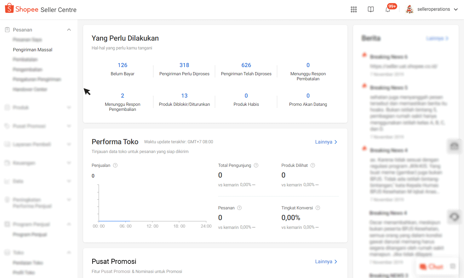Click the selleroperations profile avatar
The width and height of the screenshot is (464, 278).
pyautogui.click(x=410, y=9)
